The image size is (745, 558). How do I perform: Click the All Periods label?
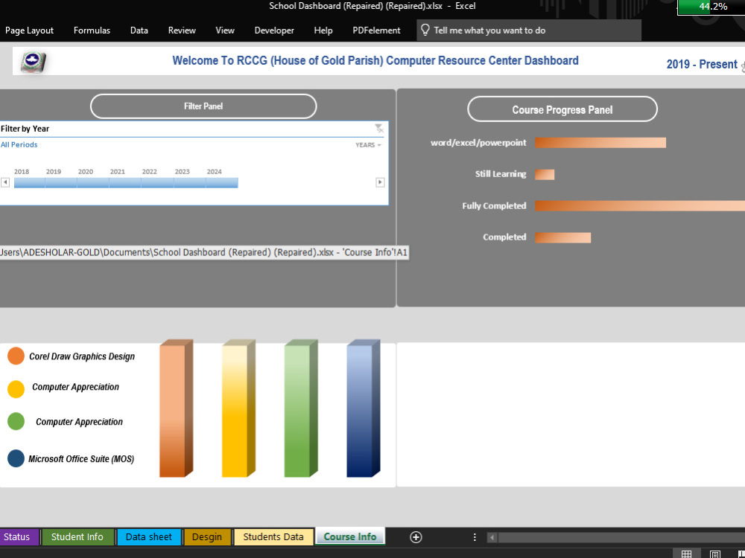pyautogui.click(x=19, y=145)
